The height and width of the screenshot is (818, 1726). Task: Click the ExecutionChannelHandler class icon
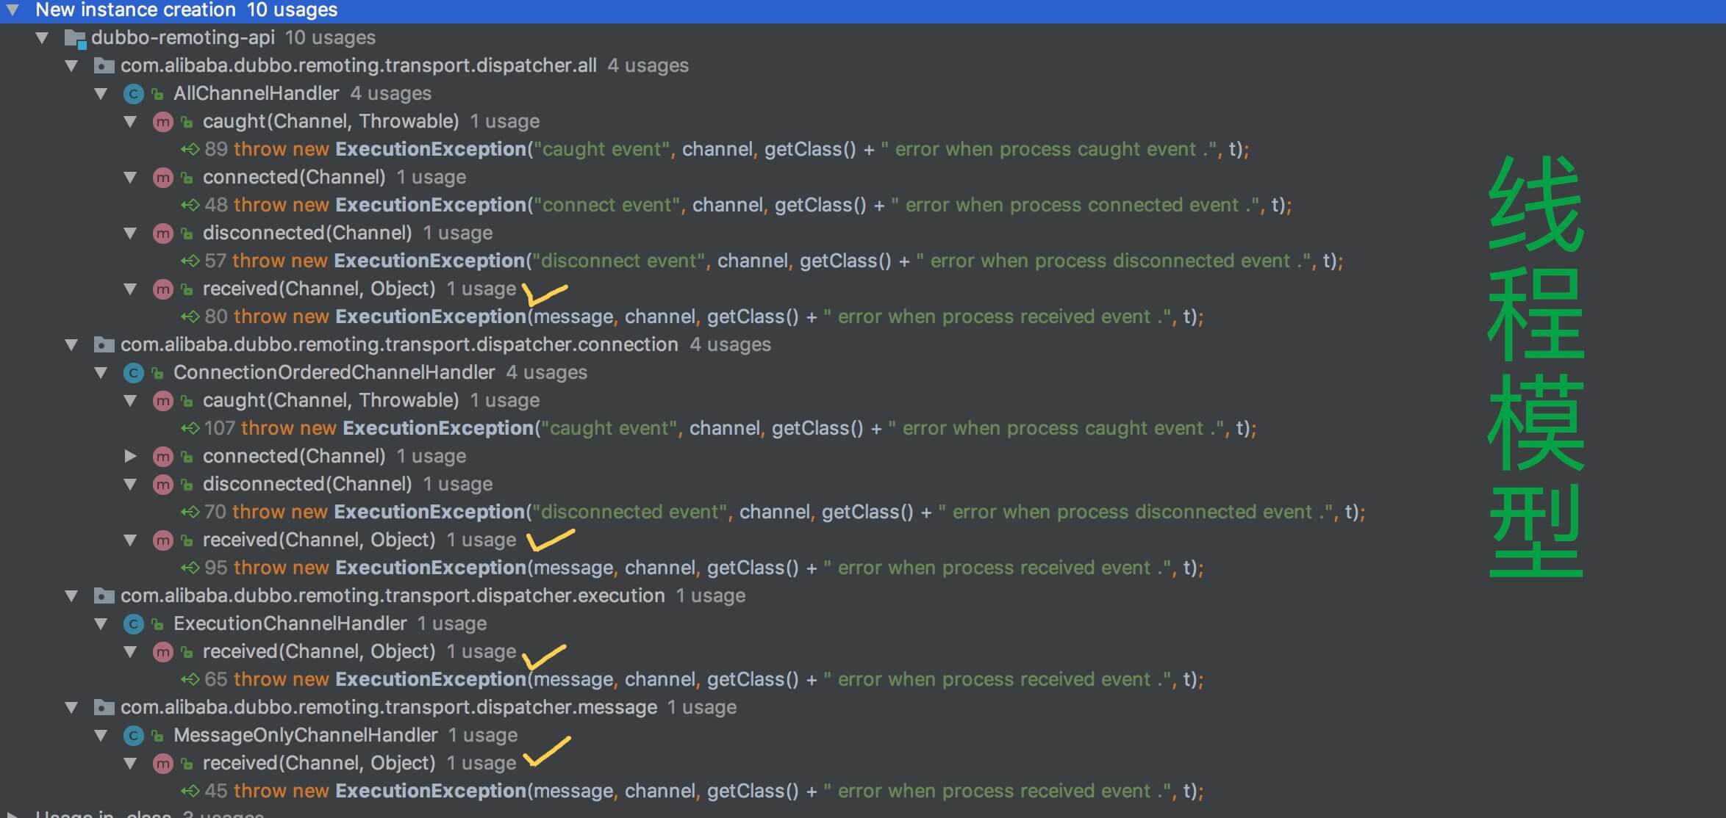[133, 624]
